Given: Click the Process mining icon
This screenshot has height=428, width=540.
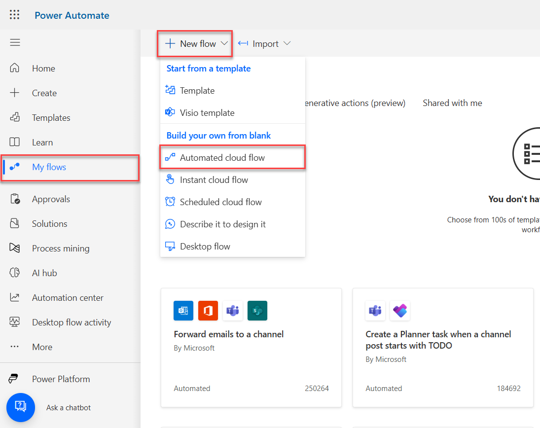Looking at the screenshot, I should pyautogui.click(x=14, y=248).
